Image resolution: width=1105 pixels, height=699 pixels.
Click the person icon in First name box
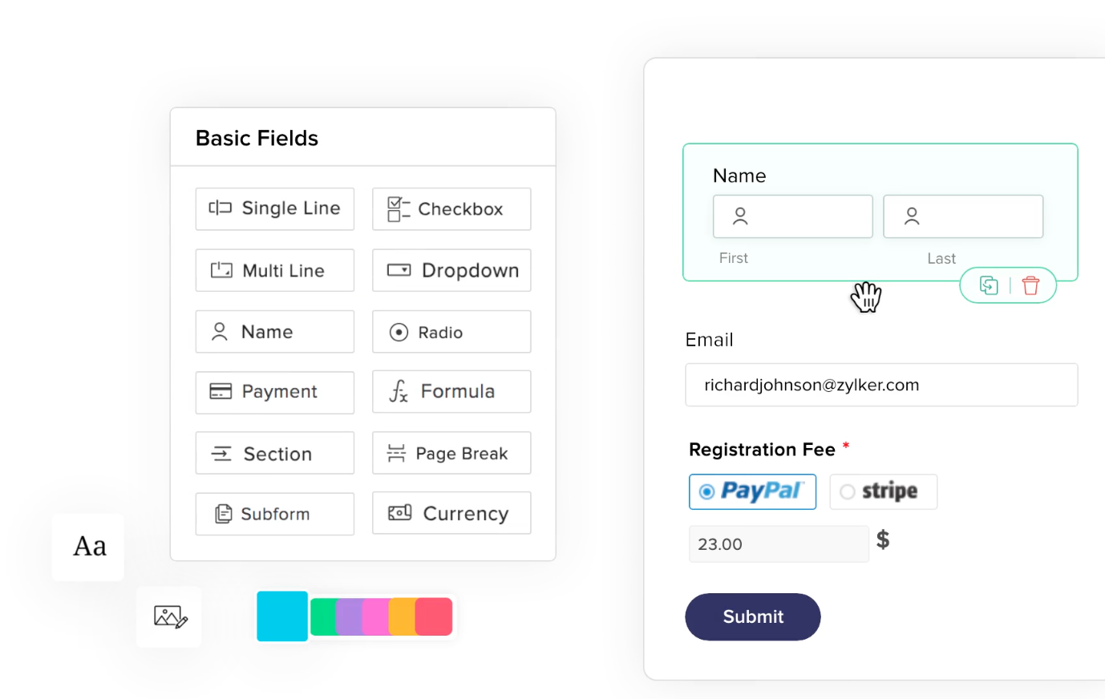pos(740,216)
